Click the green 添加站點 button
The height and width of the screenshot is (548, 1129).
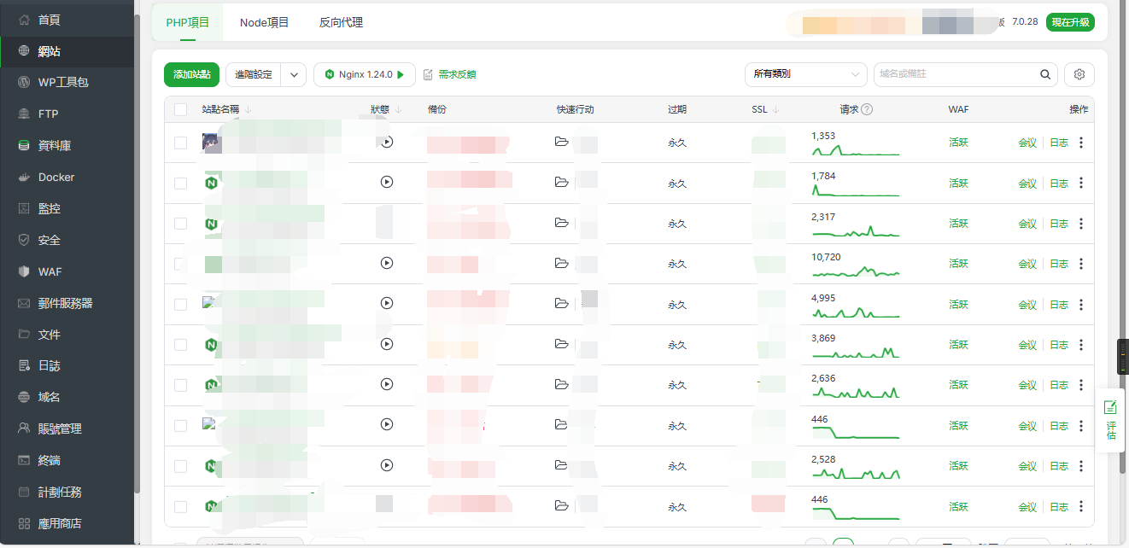[191, 74]
